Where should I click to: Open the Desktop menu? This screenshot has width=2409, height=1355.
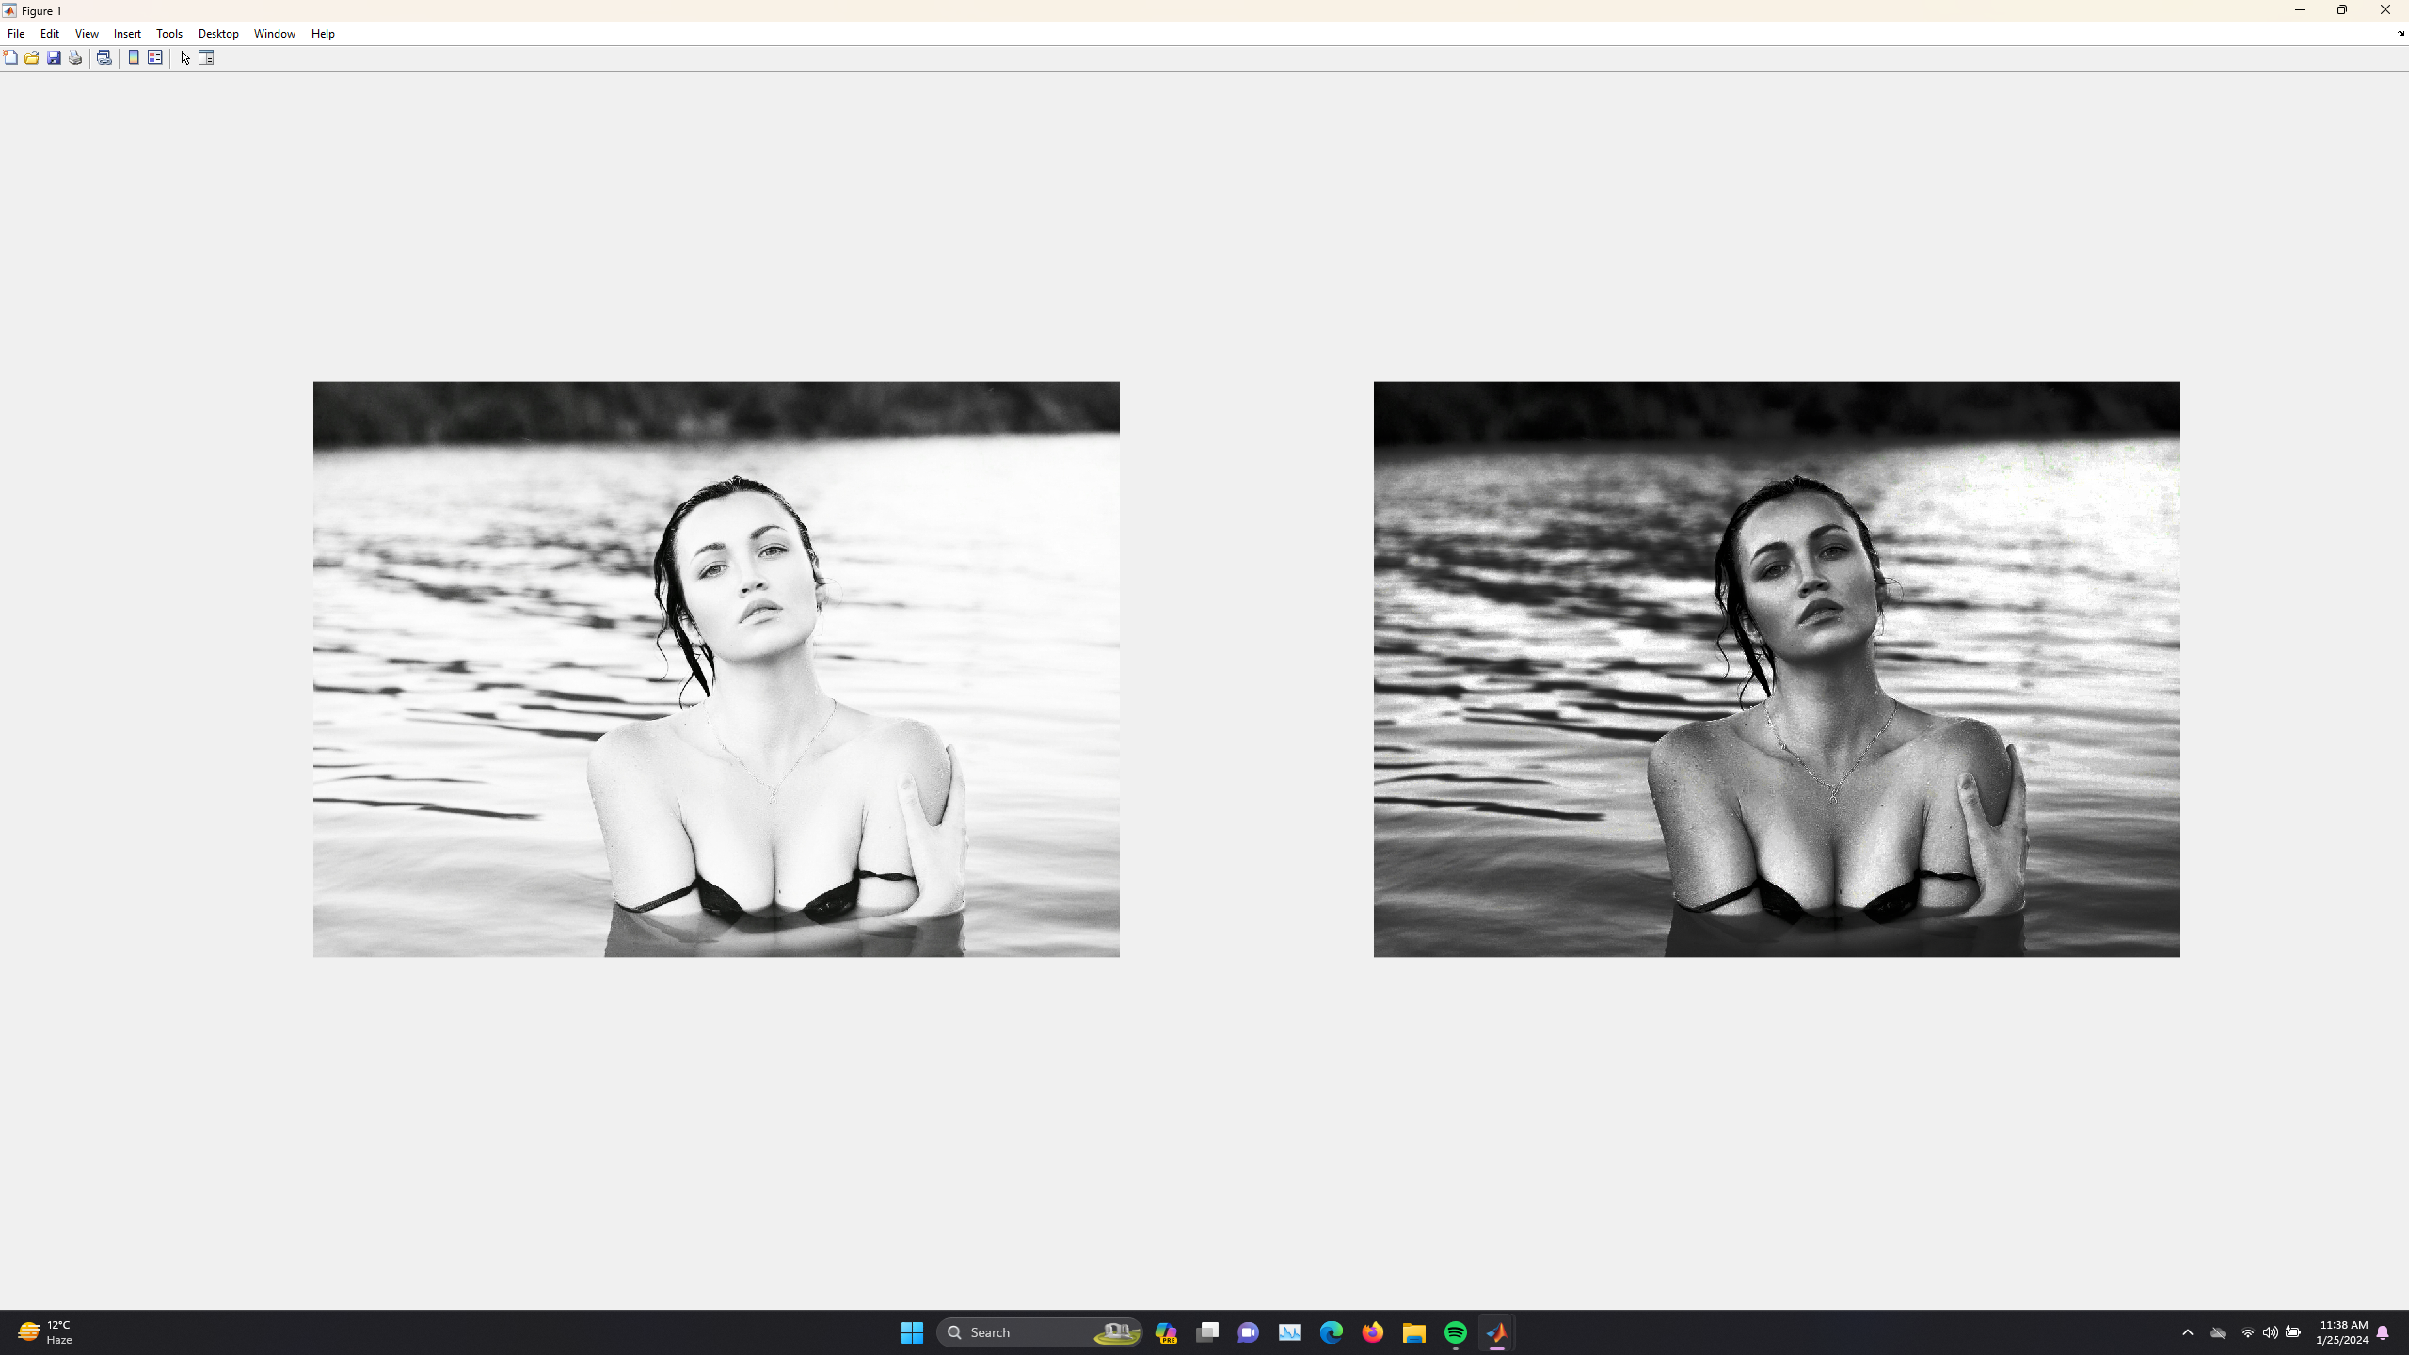(217, 33)
